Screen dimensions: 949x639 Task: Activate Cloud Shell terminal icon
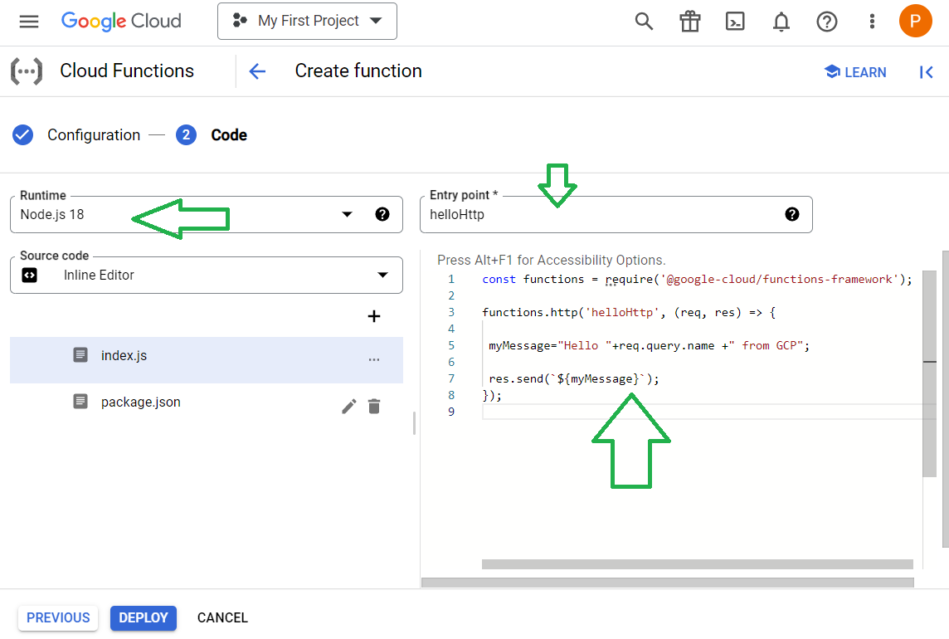point(735,22)
